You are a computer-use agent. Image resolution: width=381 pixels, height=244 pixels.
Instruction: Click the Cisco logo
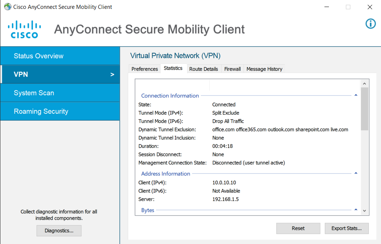[24, 30]
